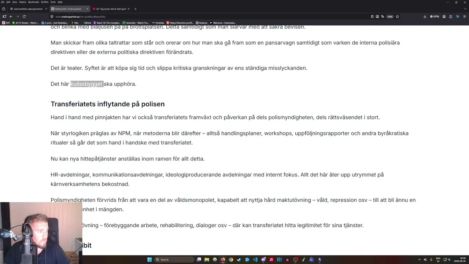Viewport: 469px width, 264px height.
Task: Open Microsoft Teams from taskbar
Action: click(311, 260)
